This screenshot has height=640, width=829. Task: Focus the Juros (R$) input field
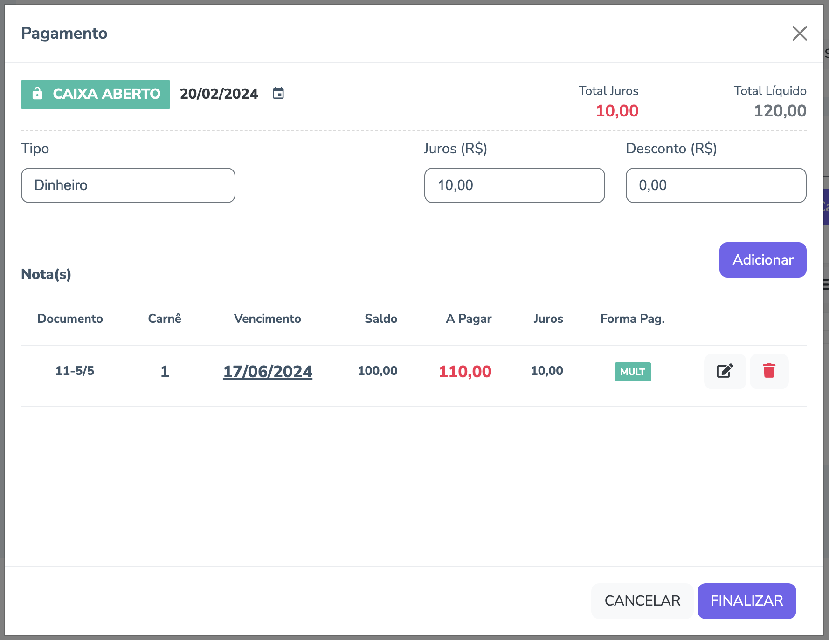tap(514, 185)
